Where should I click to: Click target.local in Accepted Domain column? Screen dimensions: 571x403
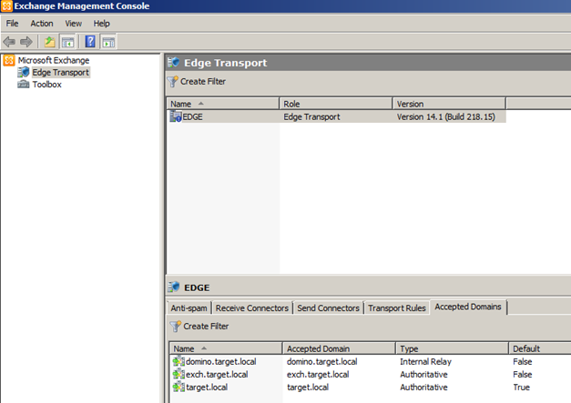click(x=307, y=387)
